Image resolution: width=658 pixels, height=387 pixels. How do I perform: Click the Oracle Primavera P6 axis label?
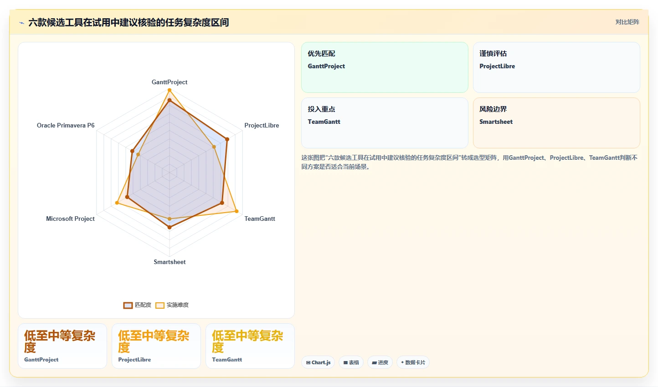click(x=66, y=125)
